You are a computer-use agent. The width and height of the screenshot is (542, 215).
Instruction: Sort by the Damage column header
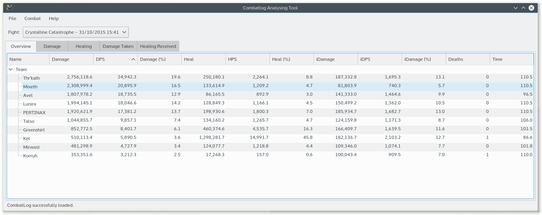click(71, 59)
